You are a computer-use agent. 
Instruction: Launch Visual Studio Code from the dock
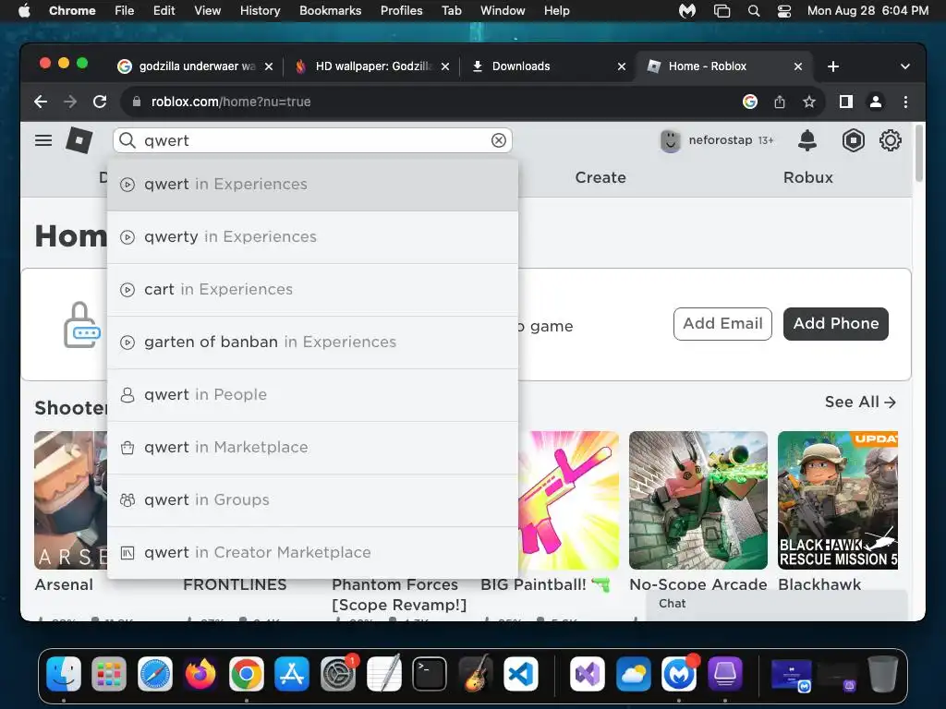(521, 674)
